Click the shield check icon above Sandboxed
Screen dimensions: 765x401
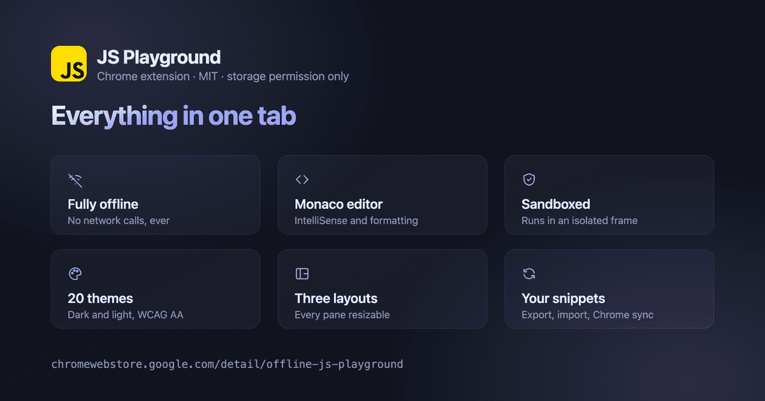(x=529, y=179)
